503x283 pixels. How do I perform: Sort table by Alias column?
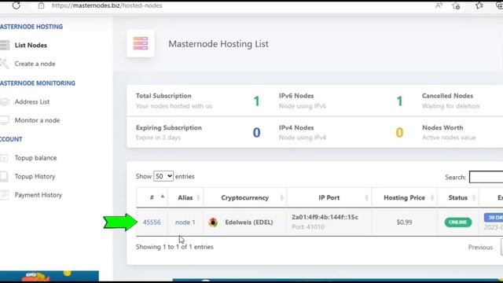[x=185, y=197]
